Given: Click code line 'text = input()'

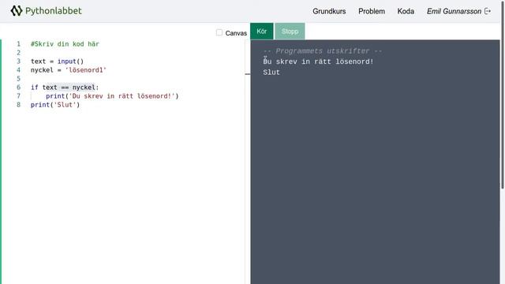Looking at the screenshot, I should point(58,62).
